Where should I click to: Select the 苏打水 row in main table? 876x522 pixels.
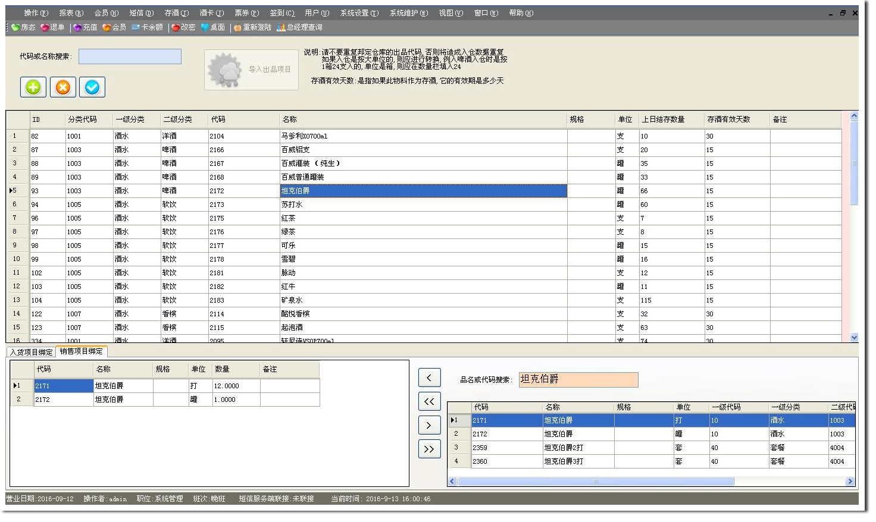click(423, 205)
